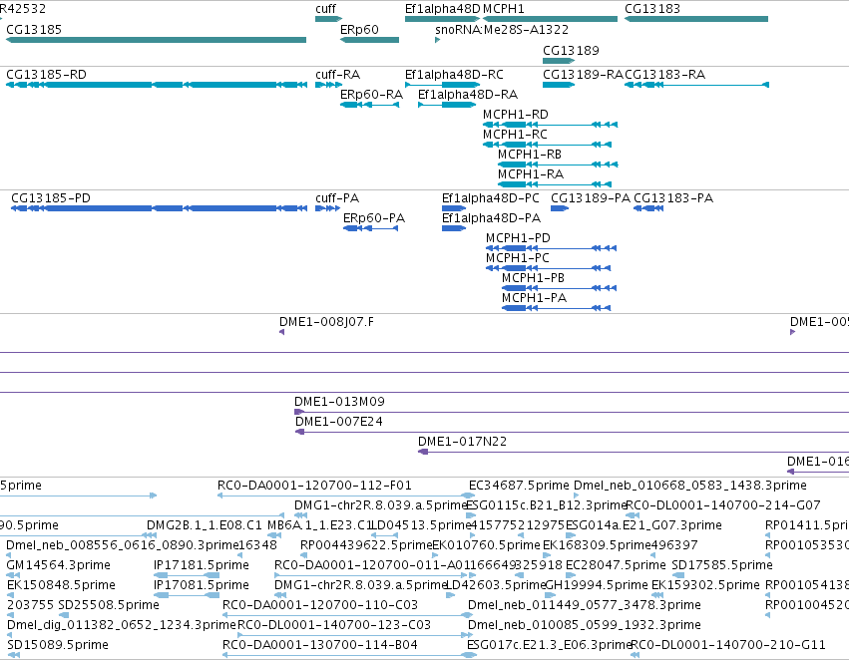Select the RC0-DA0001-120700-112-F01 EST feature
849x660 pixels.
tap(346, 495)
